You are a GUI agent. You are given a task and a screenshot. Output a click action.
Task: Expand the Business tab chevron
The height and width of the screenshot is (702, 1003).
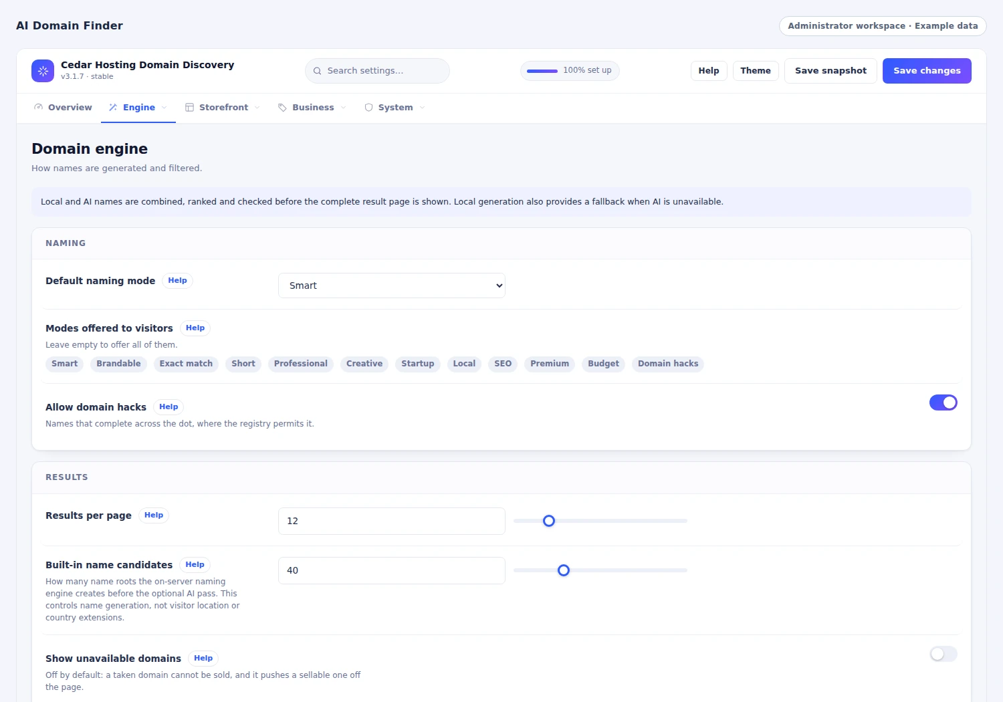pos(344,108)
